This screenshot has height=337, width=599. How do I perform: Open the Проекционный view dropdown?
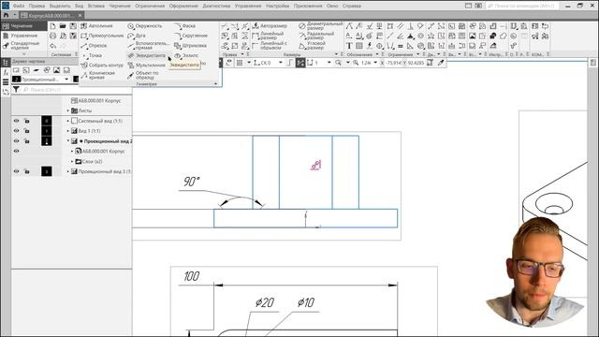[66, 80]
